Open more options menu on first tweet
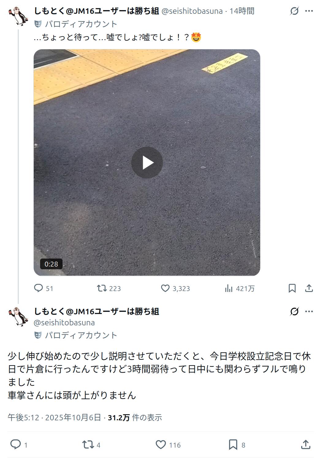This screenshot has height=458, width=319. (309, 11)
